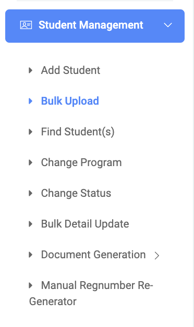
Task: Click the triangle bullet beside Change Status
Action: [x=30, y=193]
